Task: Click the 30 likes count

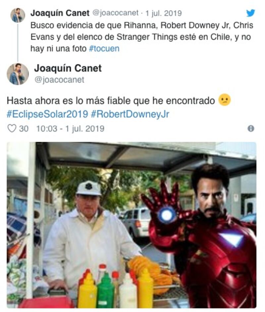Action: tap(24, 129)
